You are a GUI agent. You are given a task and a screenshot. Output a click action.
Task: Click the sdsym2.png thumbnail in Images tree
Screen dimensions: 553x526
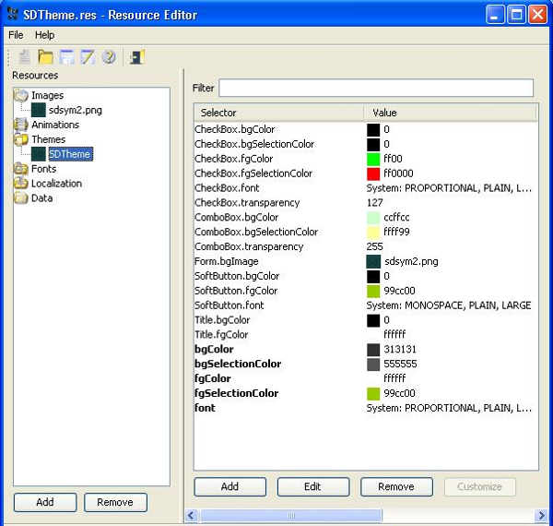coord(39,110)
